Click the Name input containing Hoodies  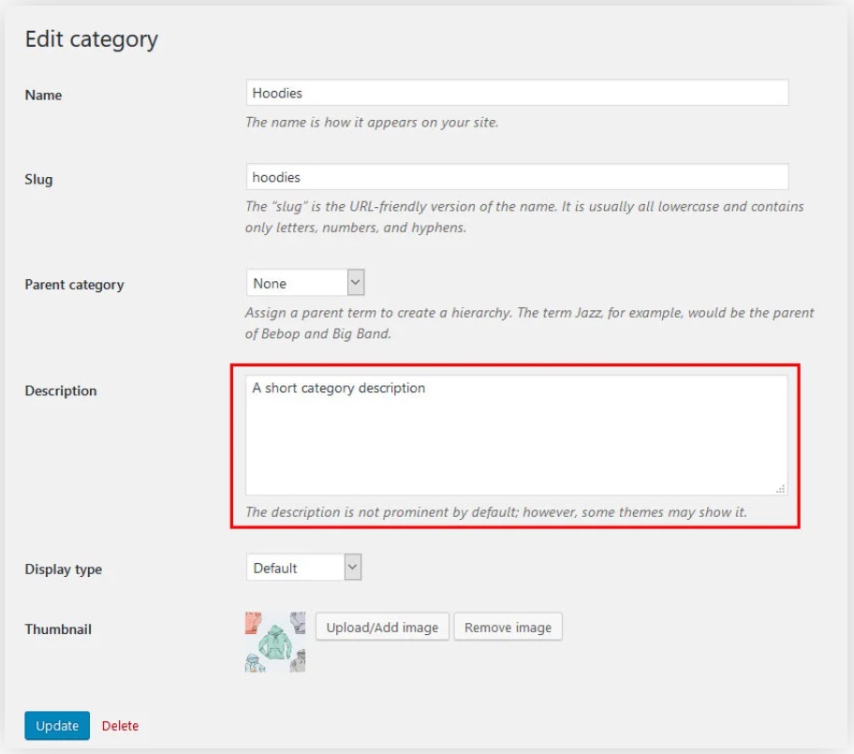[x=516, y=93]
